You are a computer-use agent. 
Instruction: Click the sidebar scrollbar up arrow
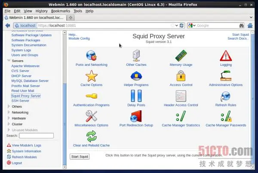coord(64,32)
